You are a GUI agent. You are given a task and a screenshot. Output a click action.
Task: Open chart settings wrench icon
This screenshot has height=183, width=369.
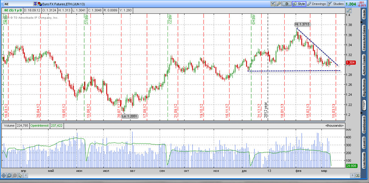[x=279, y=4]
